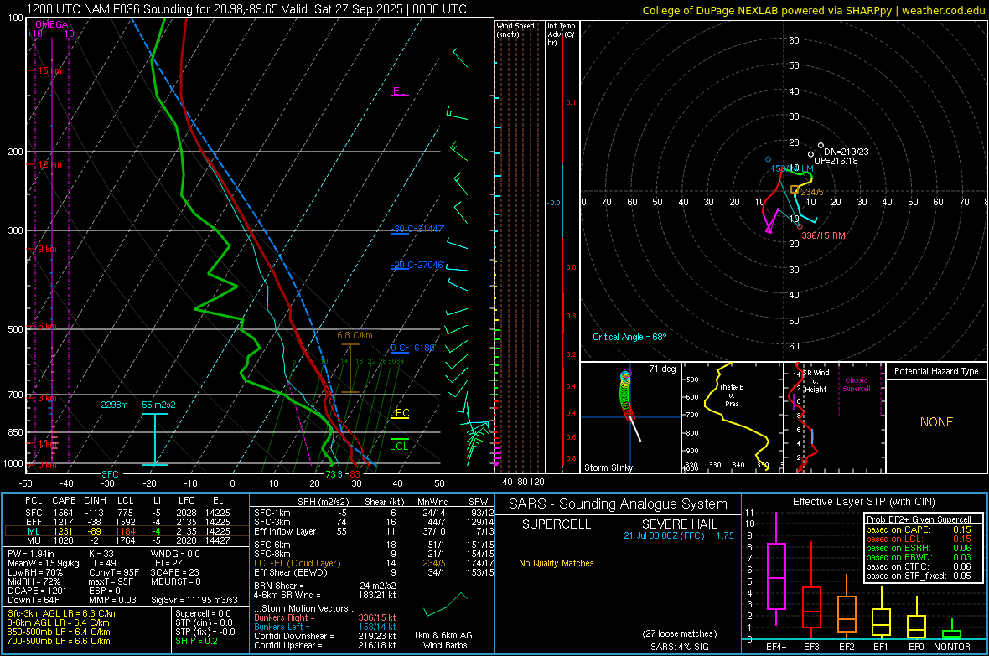Select the 'SARS - Sounding Analogue System' header
Image resolution: width=989 pixels, height=656 pixels.
coord(618,504)
